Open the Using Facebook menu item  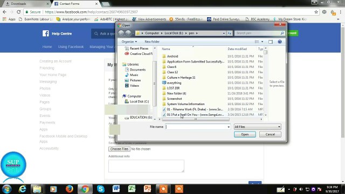point(71,47)
